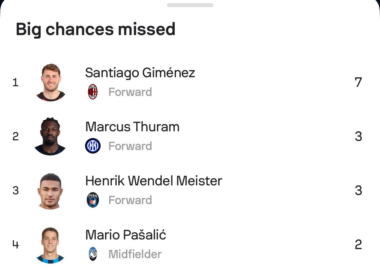
Task: Tap the Midfielder label under Mario Pašalić
Action: click(135, 254)
